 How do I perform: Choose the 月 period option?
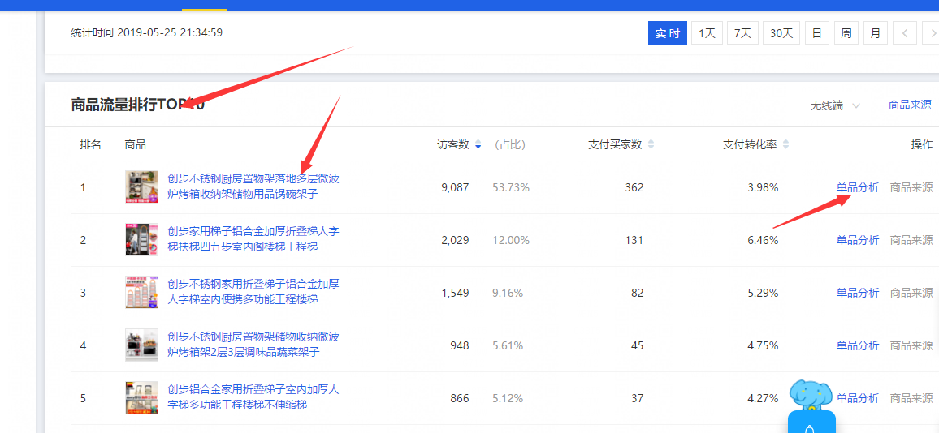tap(875, 33)
